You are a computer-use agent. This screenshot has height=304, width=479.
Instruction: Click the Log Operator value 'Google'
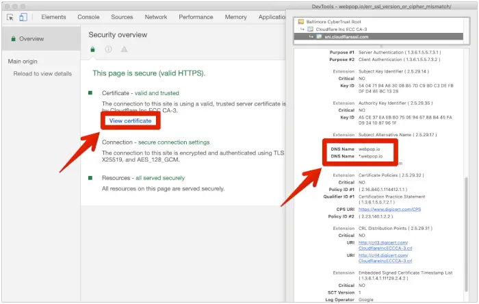(365, 300)
